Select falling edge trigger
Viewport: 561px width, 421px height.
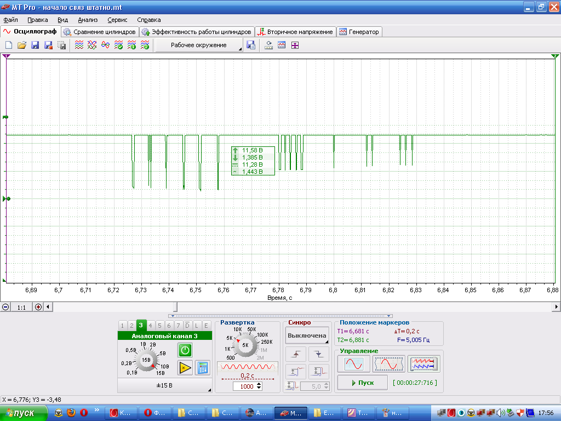pyautogui.click(x=318, y=354)
